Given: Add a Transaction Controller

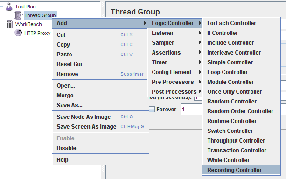Looking at the screenshot, I should coord(241,151).
